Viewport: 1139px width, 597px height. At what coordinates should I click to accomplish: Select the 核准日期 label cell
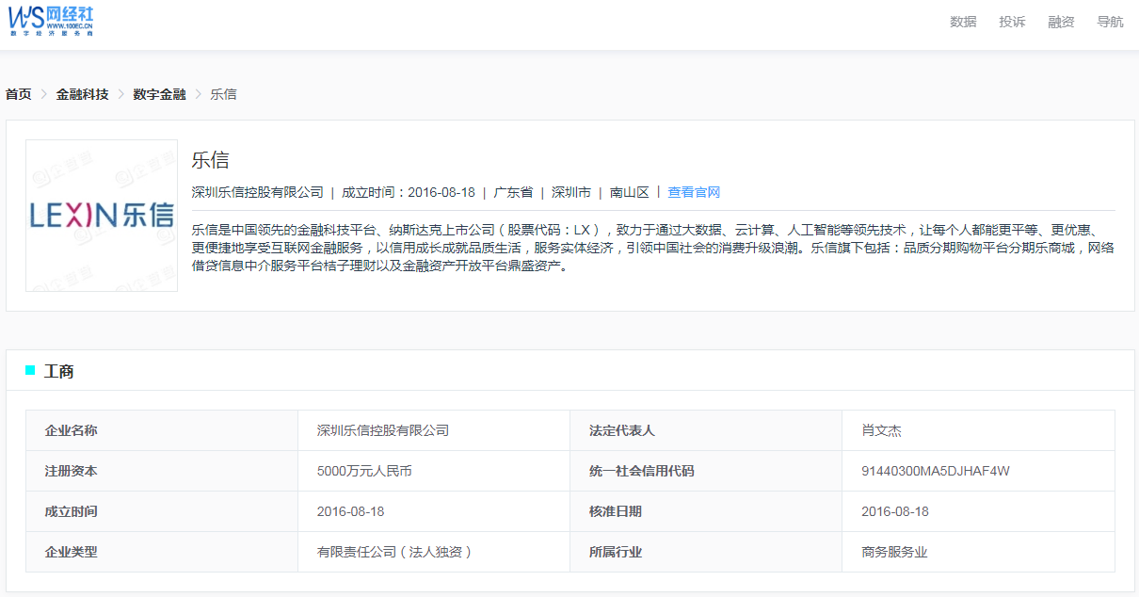tap(706, 511)
